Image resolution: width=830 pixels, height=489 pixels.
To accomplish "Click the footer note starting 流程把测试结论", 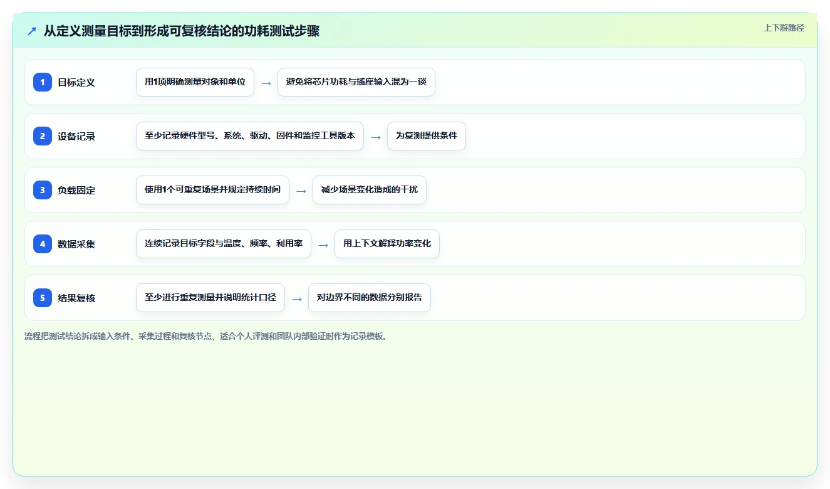I will [205, 336].
